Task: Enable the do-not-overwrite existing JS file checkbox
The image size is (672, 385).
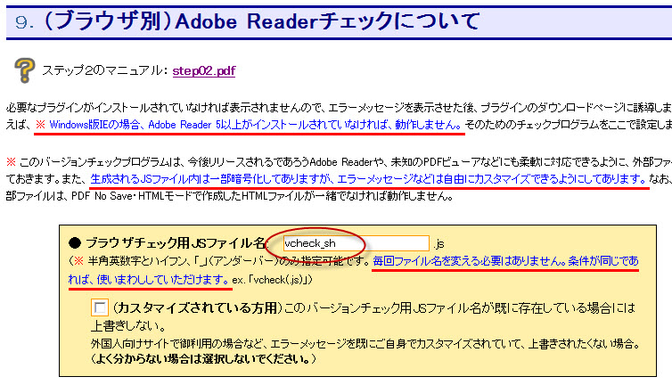Action: click(x=100, y=307)
